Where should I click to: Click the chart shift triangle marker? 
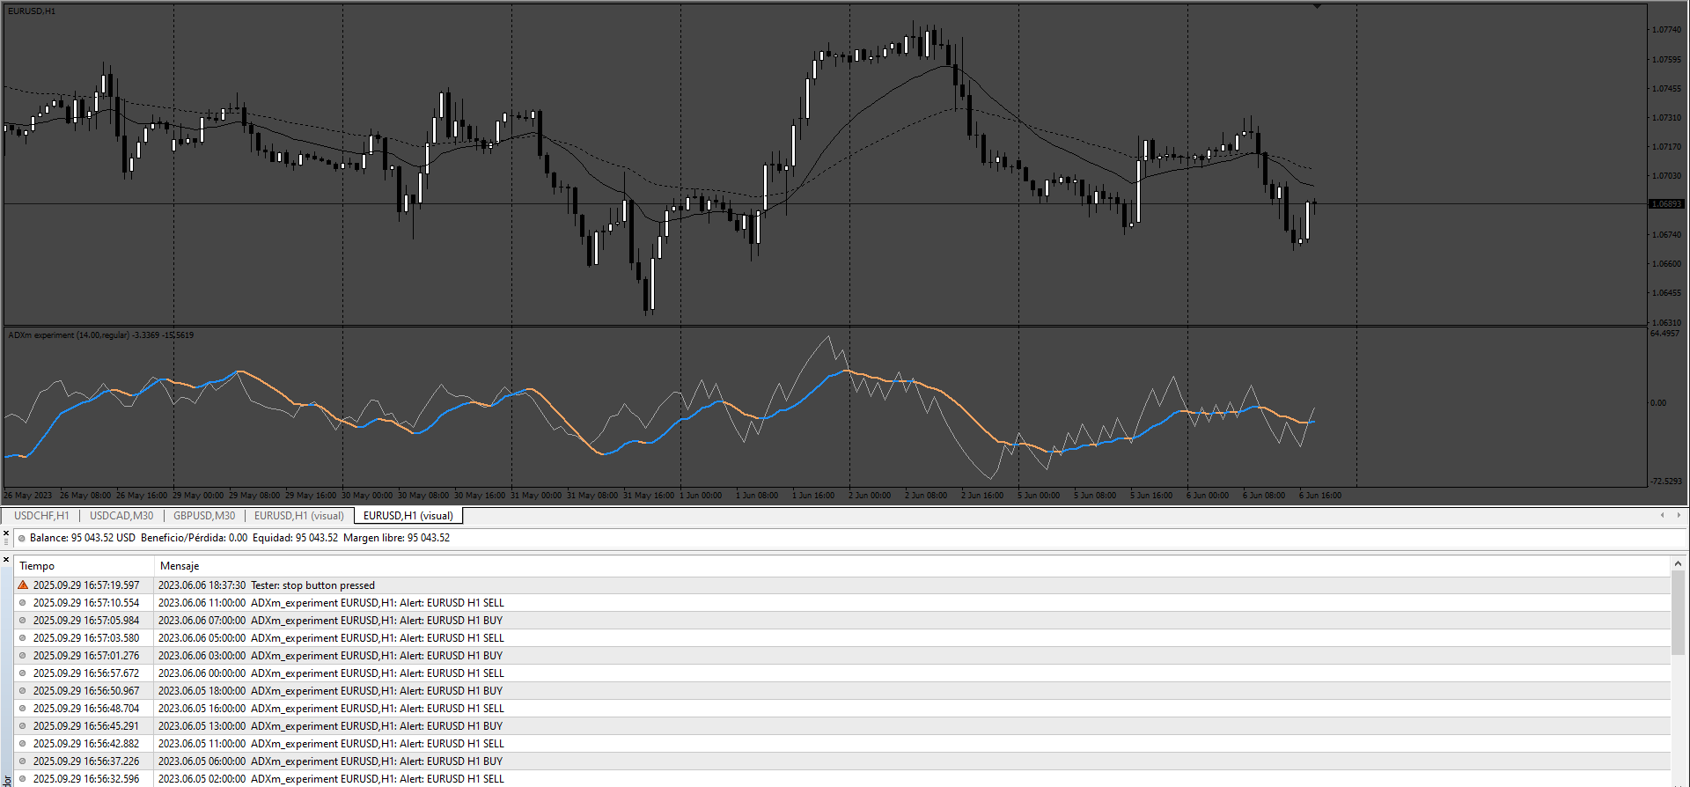point(1317,6)
